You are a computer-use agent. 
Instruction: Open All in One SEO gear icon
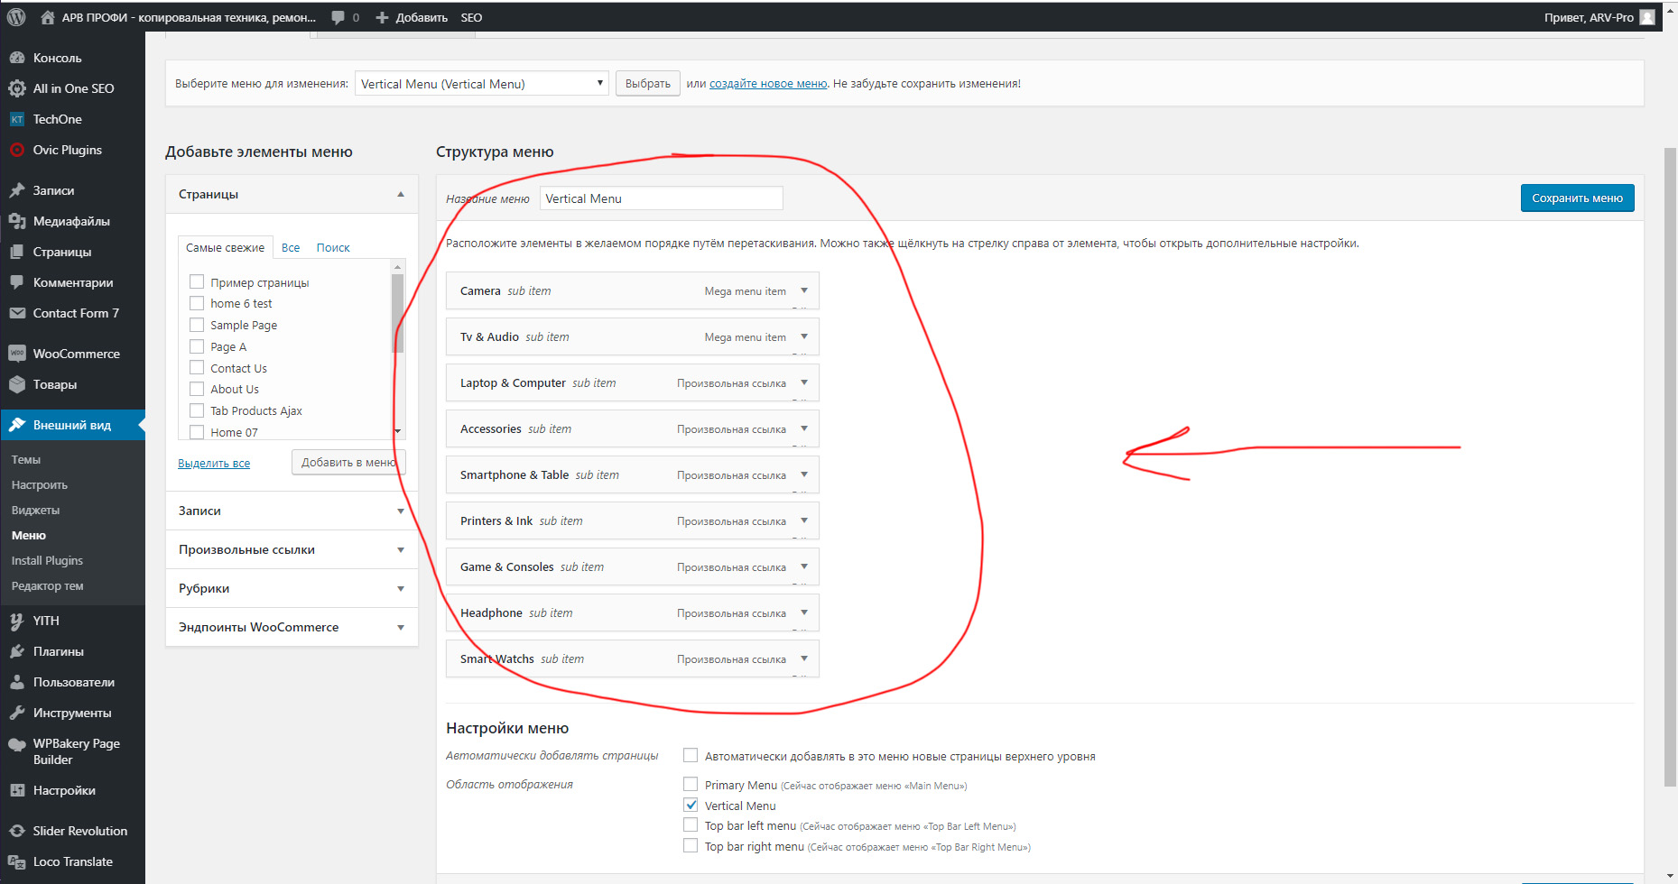point(17,88)
